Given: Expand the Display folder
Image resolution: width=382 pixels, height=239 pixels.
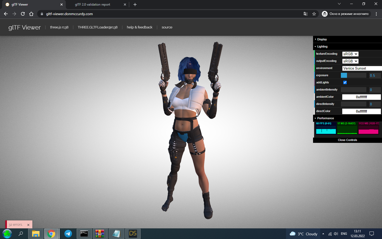Looking at the screenshot, I should 347,39.
